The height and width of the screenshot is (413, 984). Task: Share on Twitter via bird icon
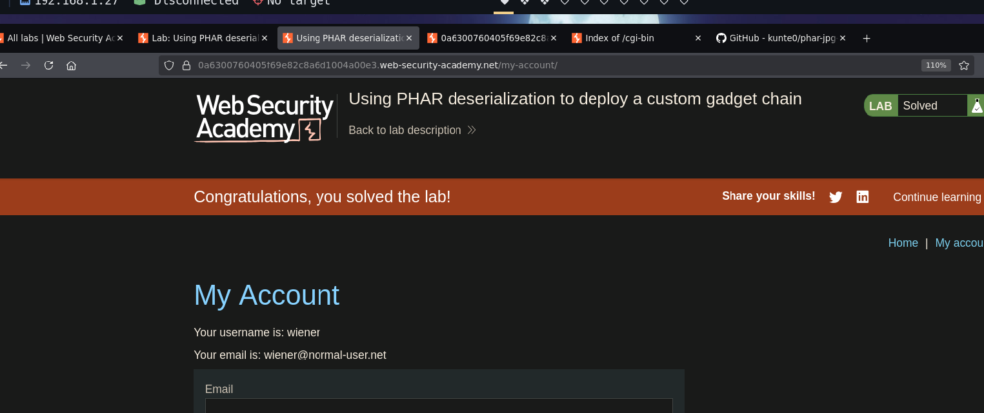(836, 197)
